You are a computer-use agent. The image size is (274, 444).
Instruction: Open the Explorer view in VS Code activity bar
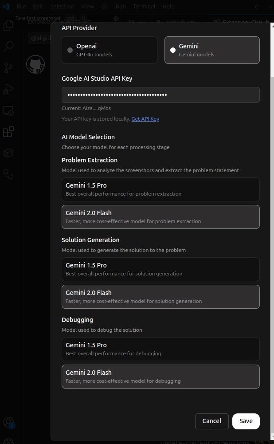click(8, 25)
